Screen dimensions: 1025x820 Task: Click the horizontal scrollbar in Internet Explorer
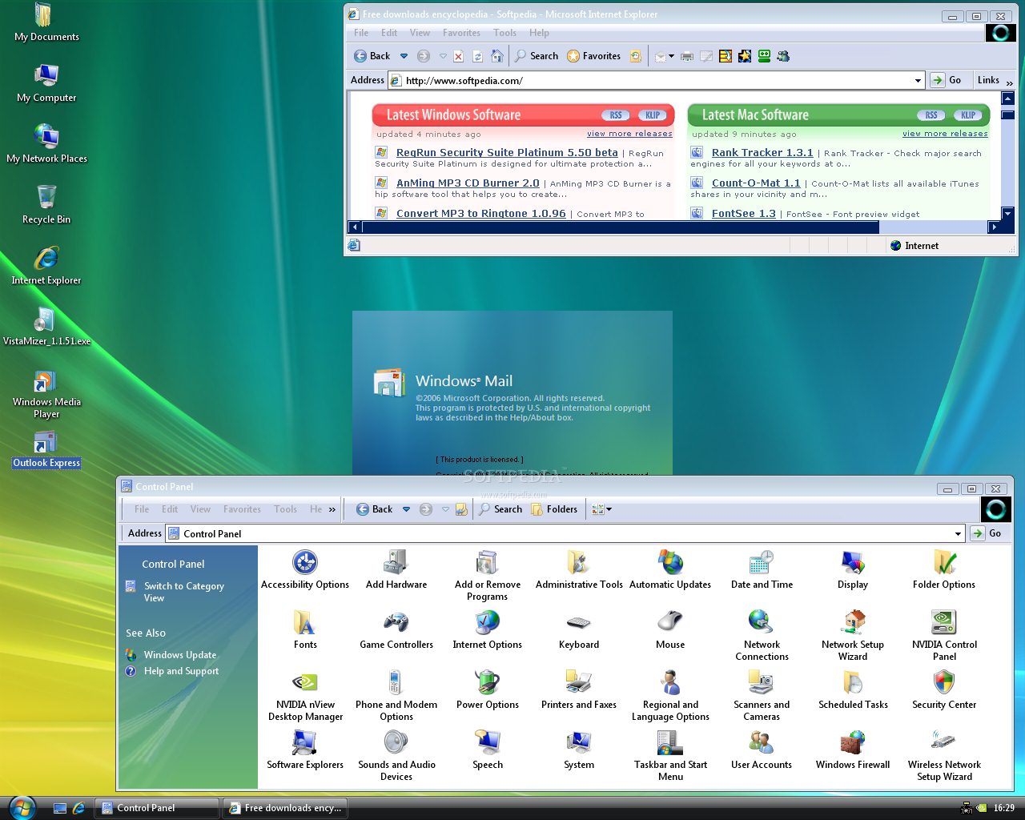tap(620, 227)
